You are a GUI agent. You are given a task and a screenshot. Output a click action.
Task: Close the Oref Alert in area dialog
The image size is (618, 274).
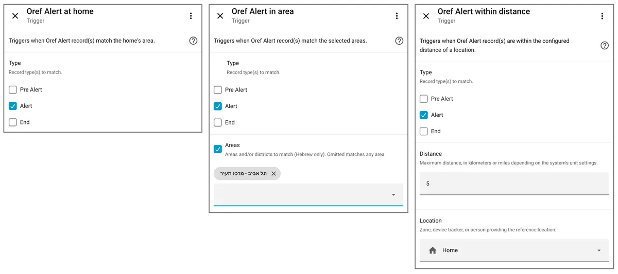click(220, 16)
